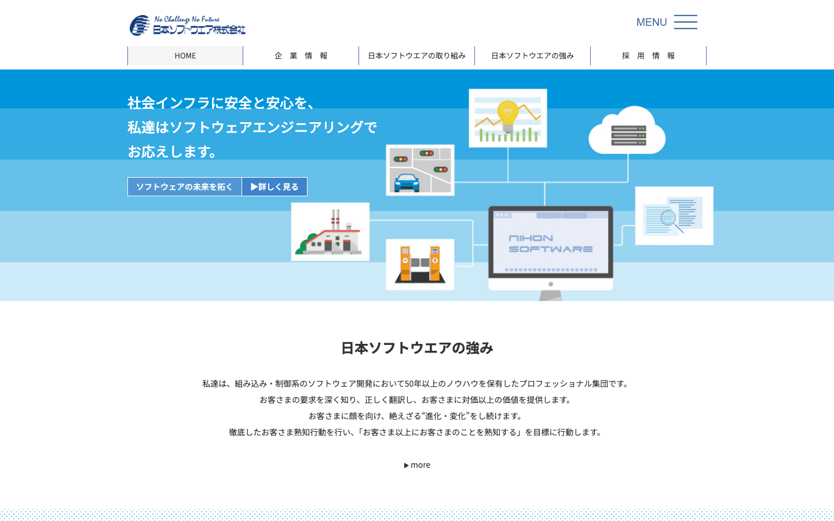Viewport: 834px width, 521px height.
Task: Click the 日本ソフトウエアの強み section heading
Action: pyautogui.click(x=417, y=348)
